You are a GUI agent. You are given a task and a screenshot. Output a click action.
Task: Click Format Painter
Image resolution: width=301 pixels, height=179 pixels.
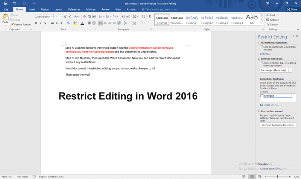[21, 25]
